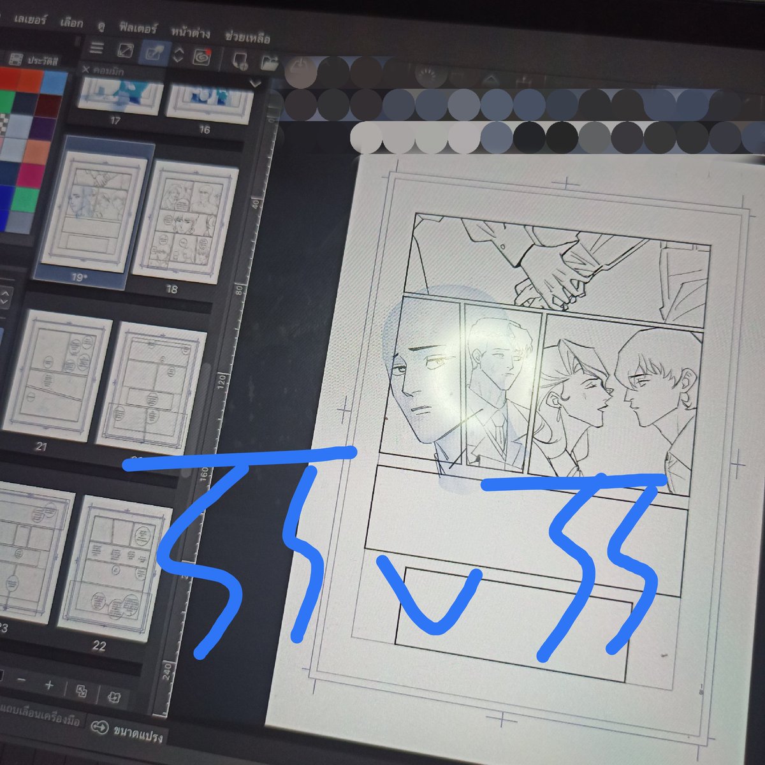This screenshot has height=765, width=765.
Task: Click the arrow icon beside ขนาดแปรง
Action: 99,727
